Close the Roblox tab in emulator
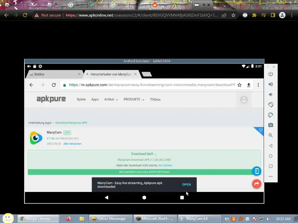This screenshot has width=298, height=223. coord(79,74)
